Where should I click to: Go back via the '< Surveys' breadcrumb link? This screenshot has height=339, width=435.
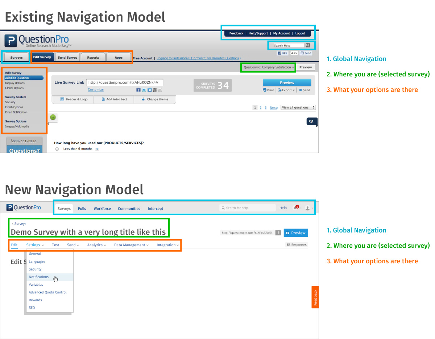(19, 224)
